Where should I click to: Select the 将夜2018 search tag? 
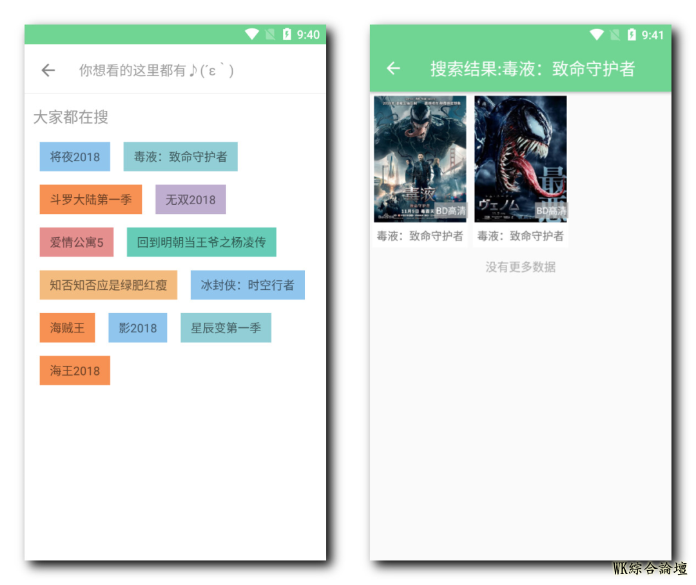75,157
